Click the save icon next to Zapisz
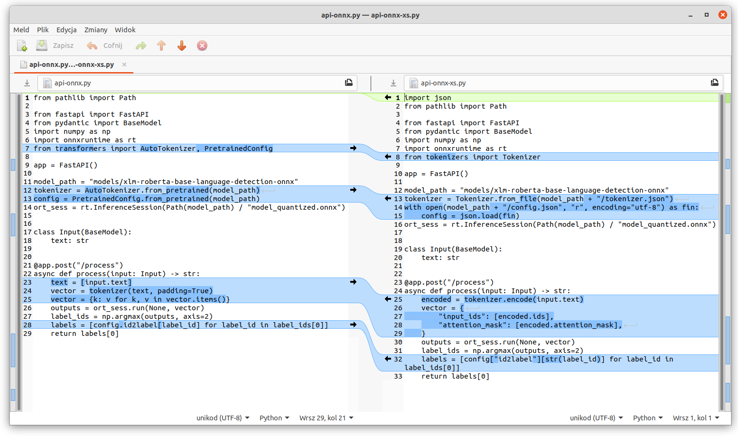Viewport: 738px width, 436px height. click(42, 46)
